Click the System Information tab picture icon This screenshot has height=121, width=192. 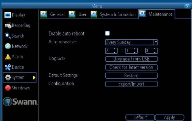94,14
